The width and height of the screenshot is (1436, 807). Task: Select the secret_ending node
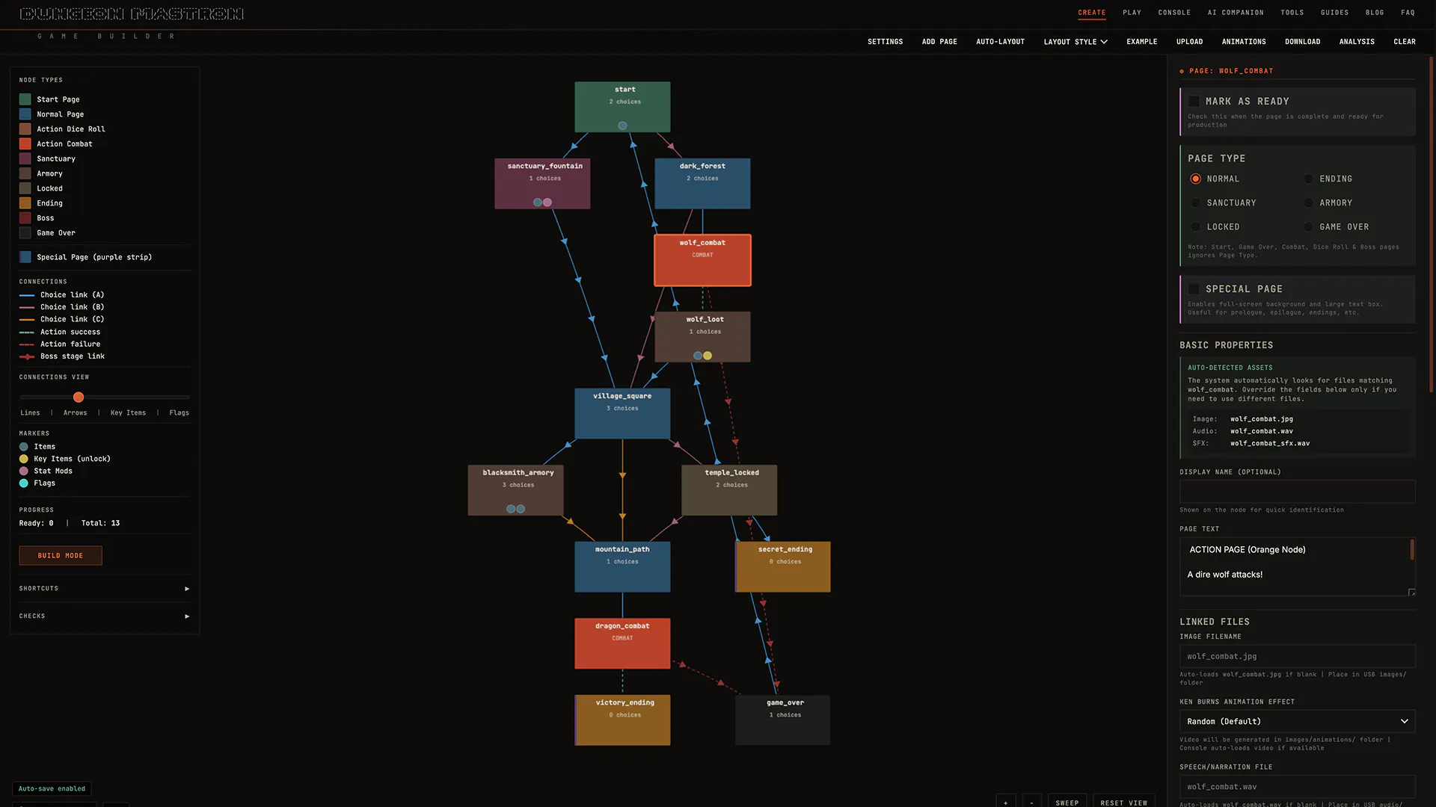coord(782,566)
